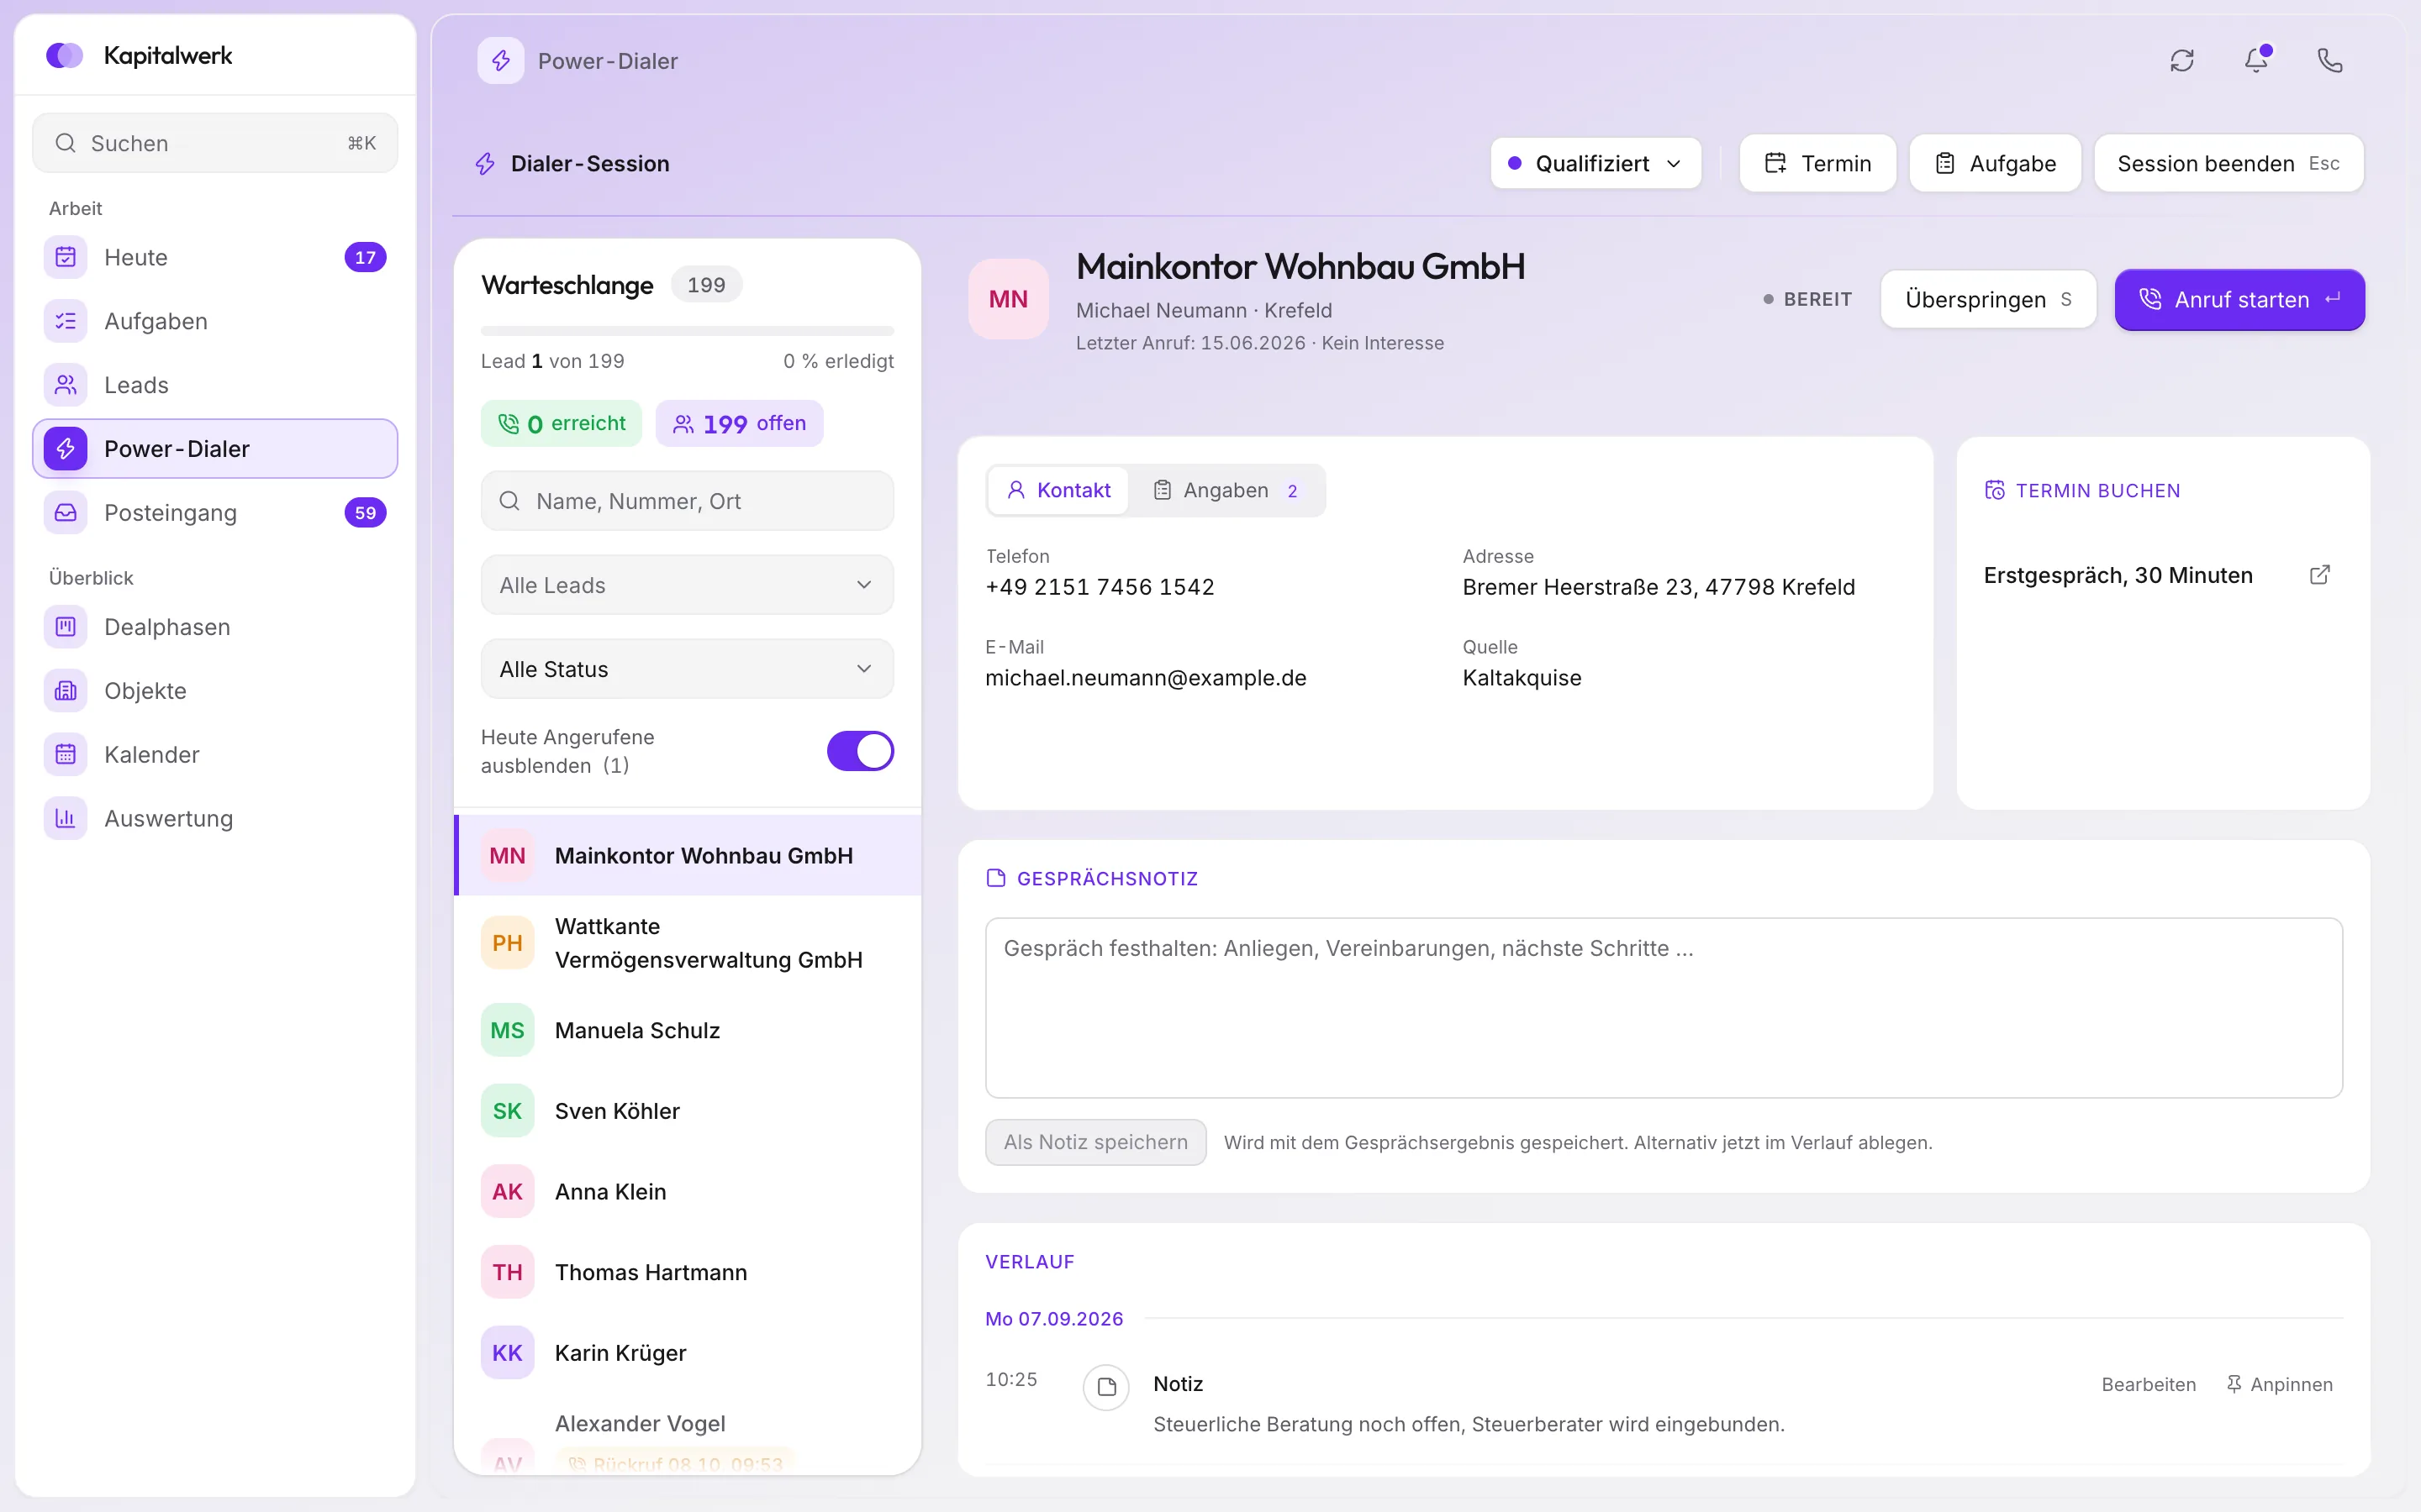Start the call with Anruf starten

(x=2239, y=299)
